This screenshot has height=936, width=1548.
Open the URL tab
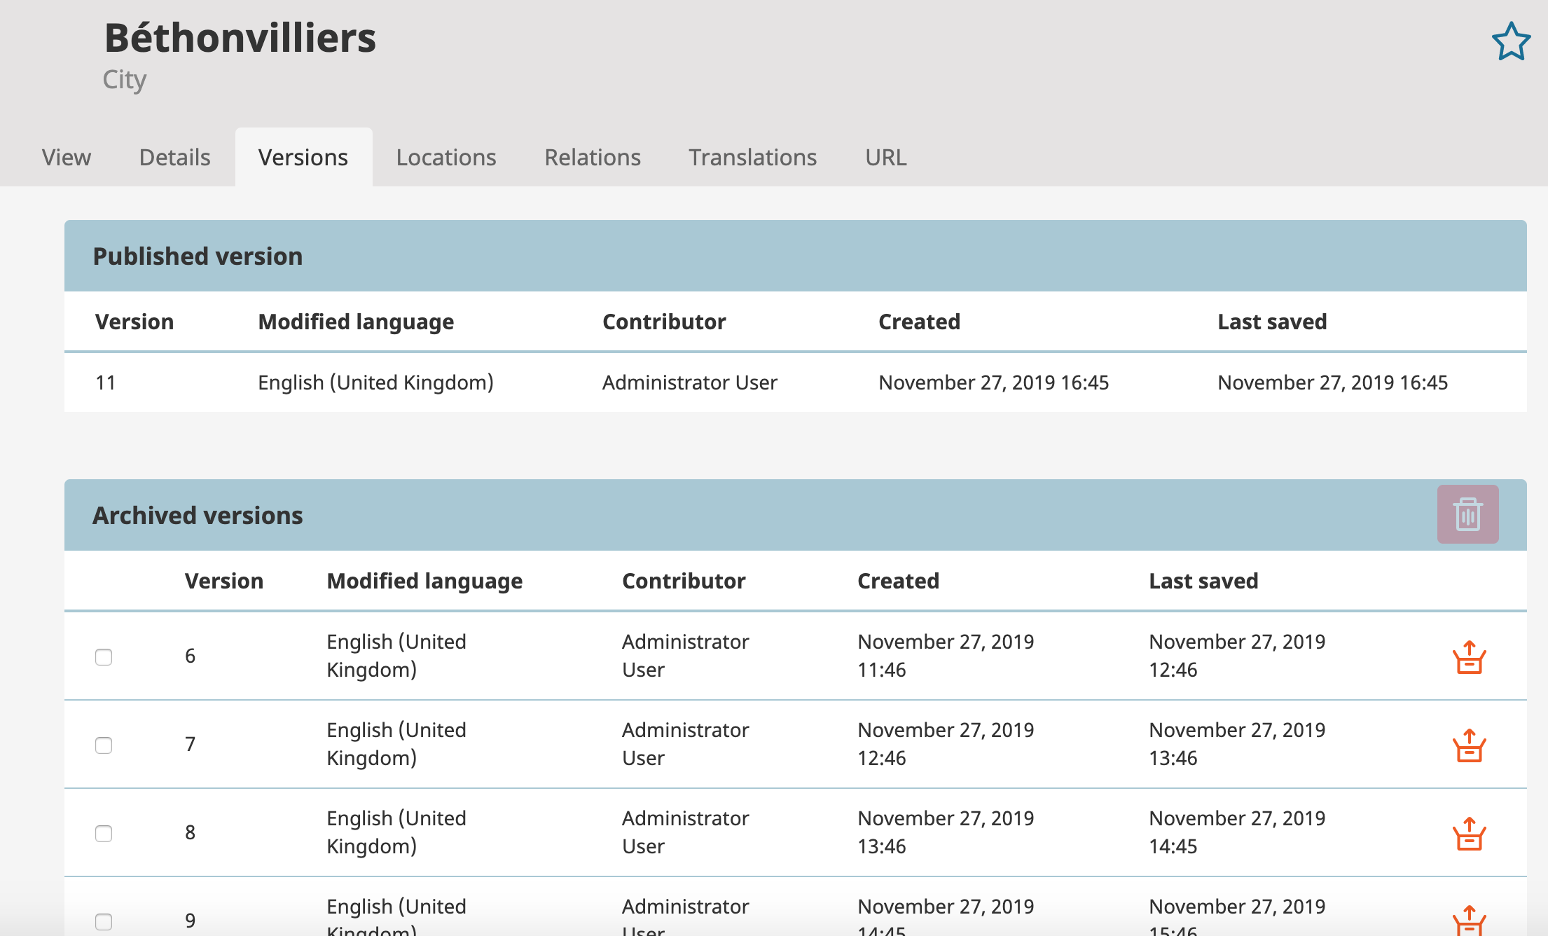point(885,158)
